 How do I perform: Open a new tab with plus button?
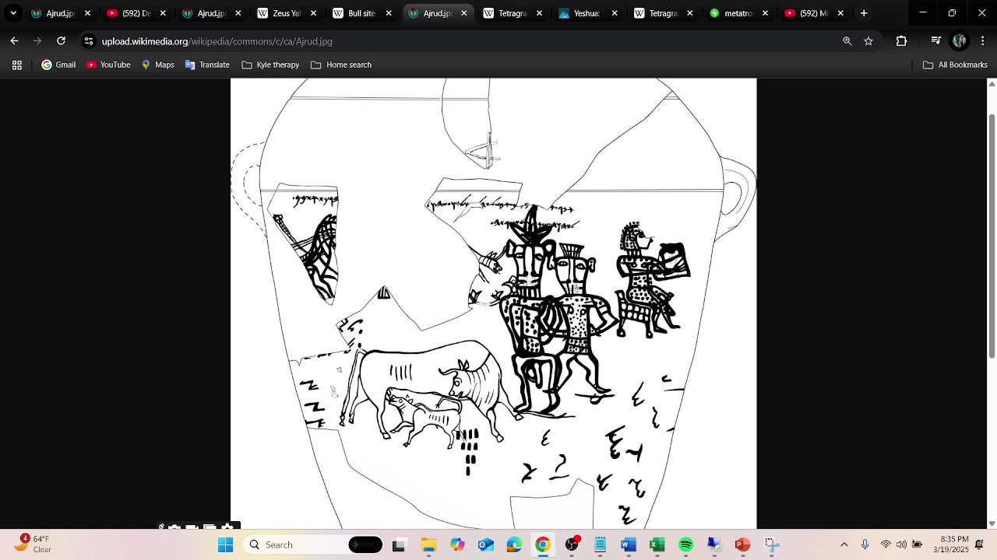864,13
